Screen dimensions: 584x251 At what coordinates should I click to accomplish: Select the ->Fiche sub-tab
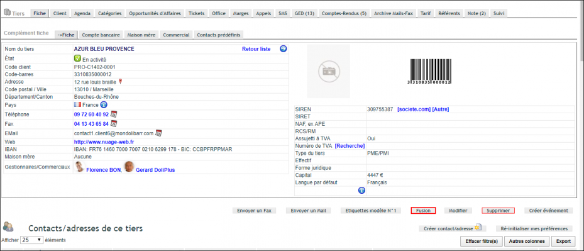66,35
